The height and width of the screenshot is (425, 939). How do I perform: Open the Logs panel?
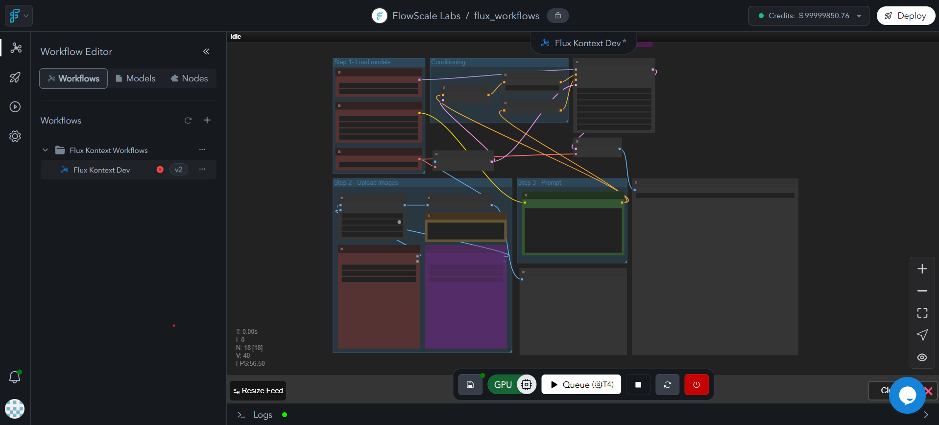[x=263, y=415]
